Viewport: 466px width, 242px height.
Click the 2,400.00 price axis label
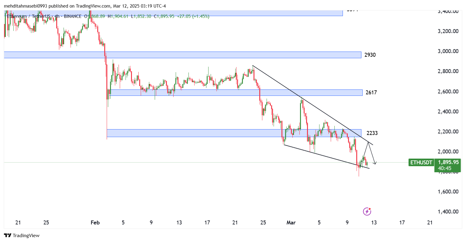click(x=448, y=112)
